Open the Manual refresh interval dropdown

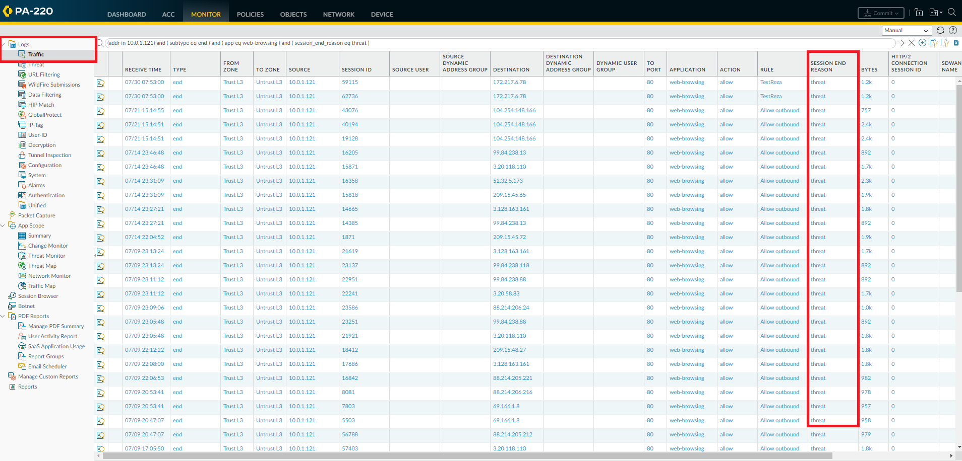pyautogui.click(x=906, y=30)
